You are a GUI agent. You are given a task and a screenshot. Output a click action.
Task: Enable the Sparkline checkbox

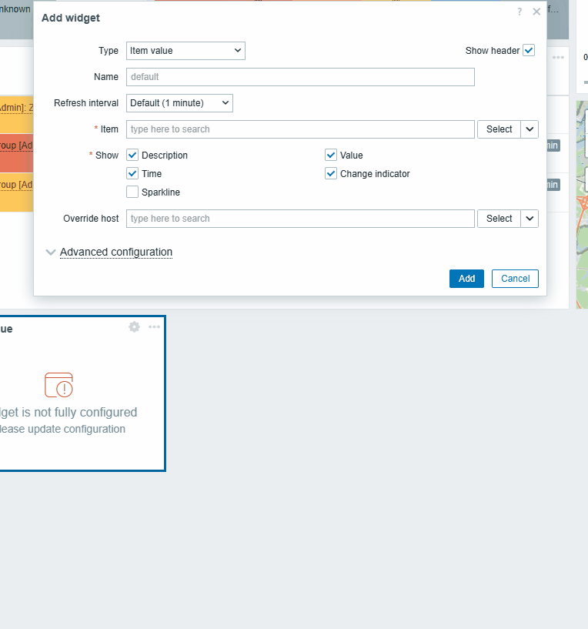pyautogui.click(x=132, y=192)
